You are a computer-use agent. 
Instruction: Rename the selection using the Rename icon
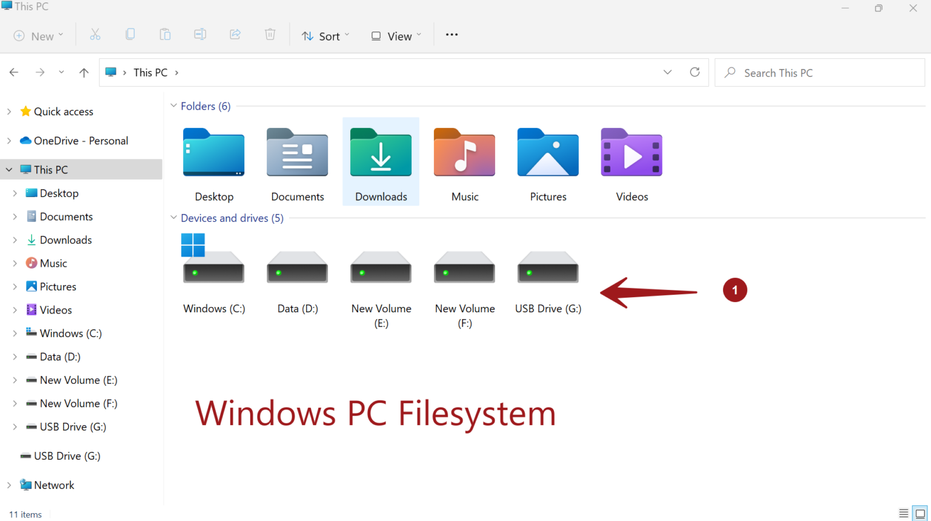[x=200, y=35]
